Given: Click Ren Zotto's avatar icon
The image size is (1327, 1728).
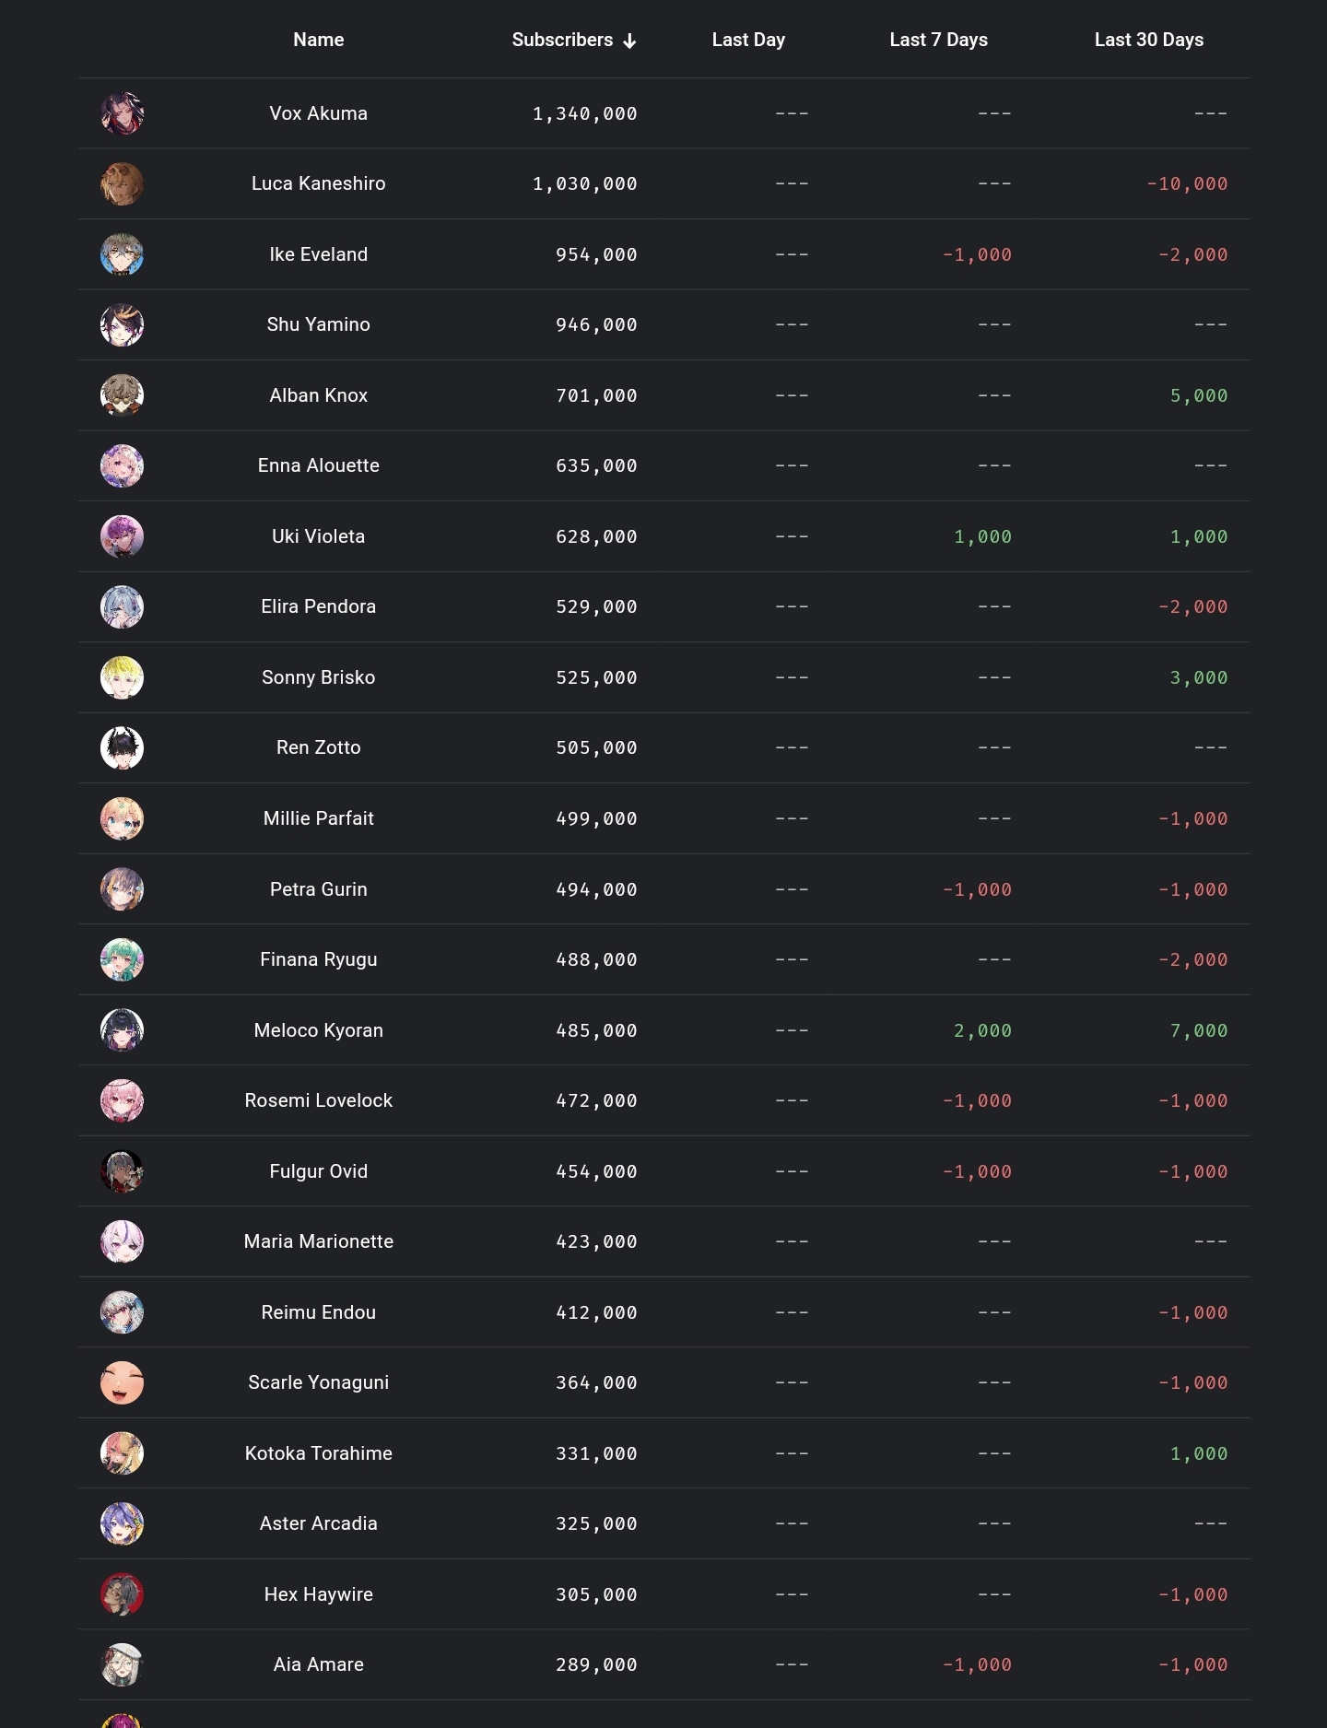Looking at the screenshot, I should (122, 748).
